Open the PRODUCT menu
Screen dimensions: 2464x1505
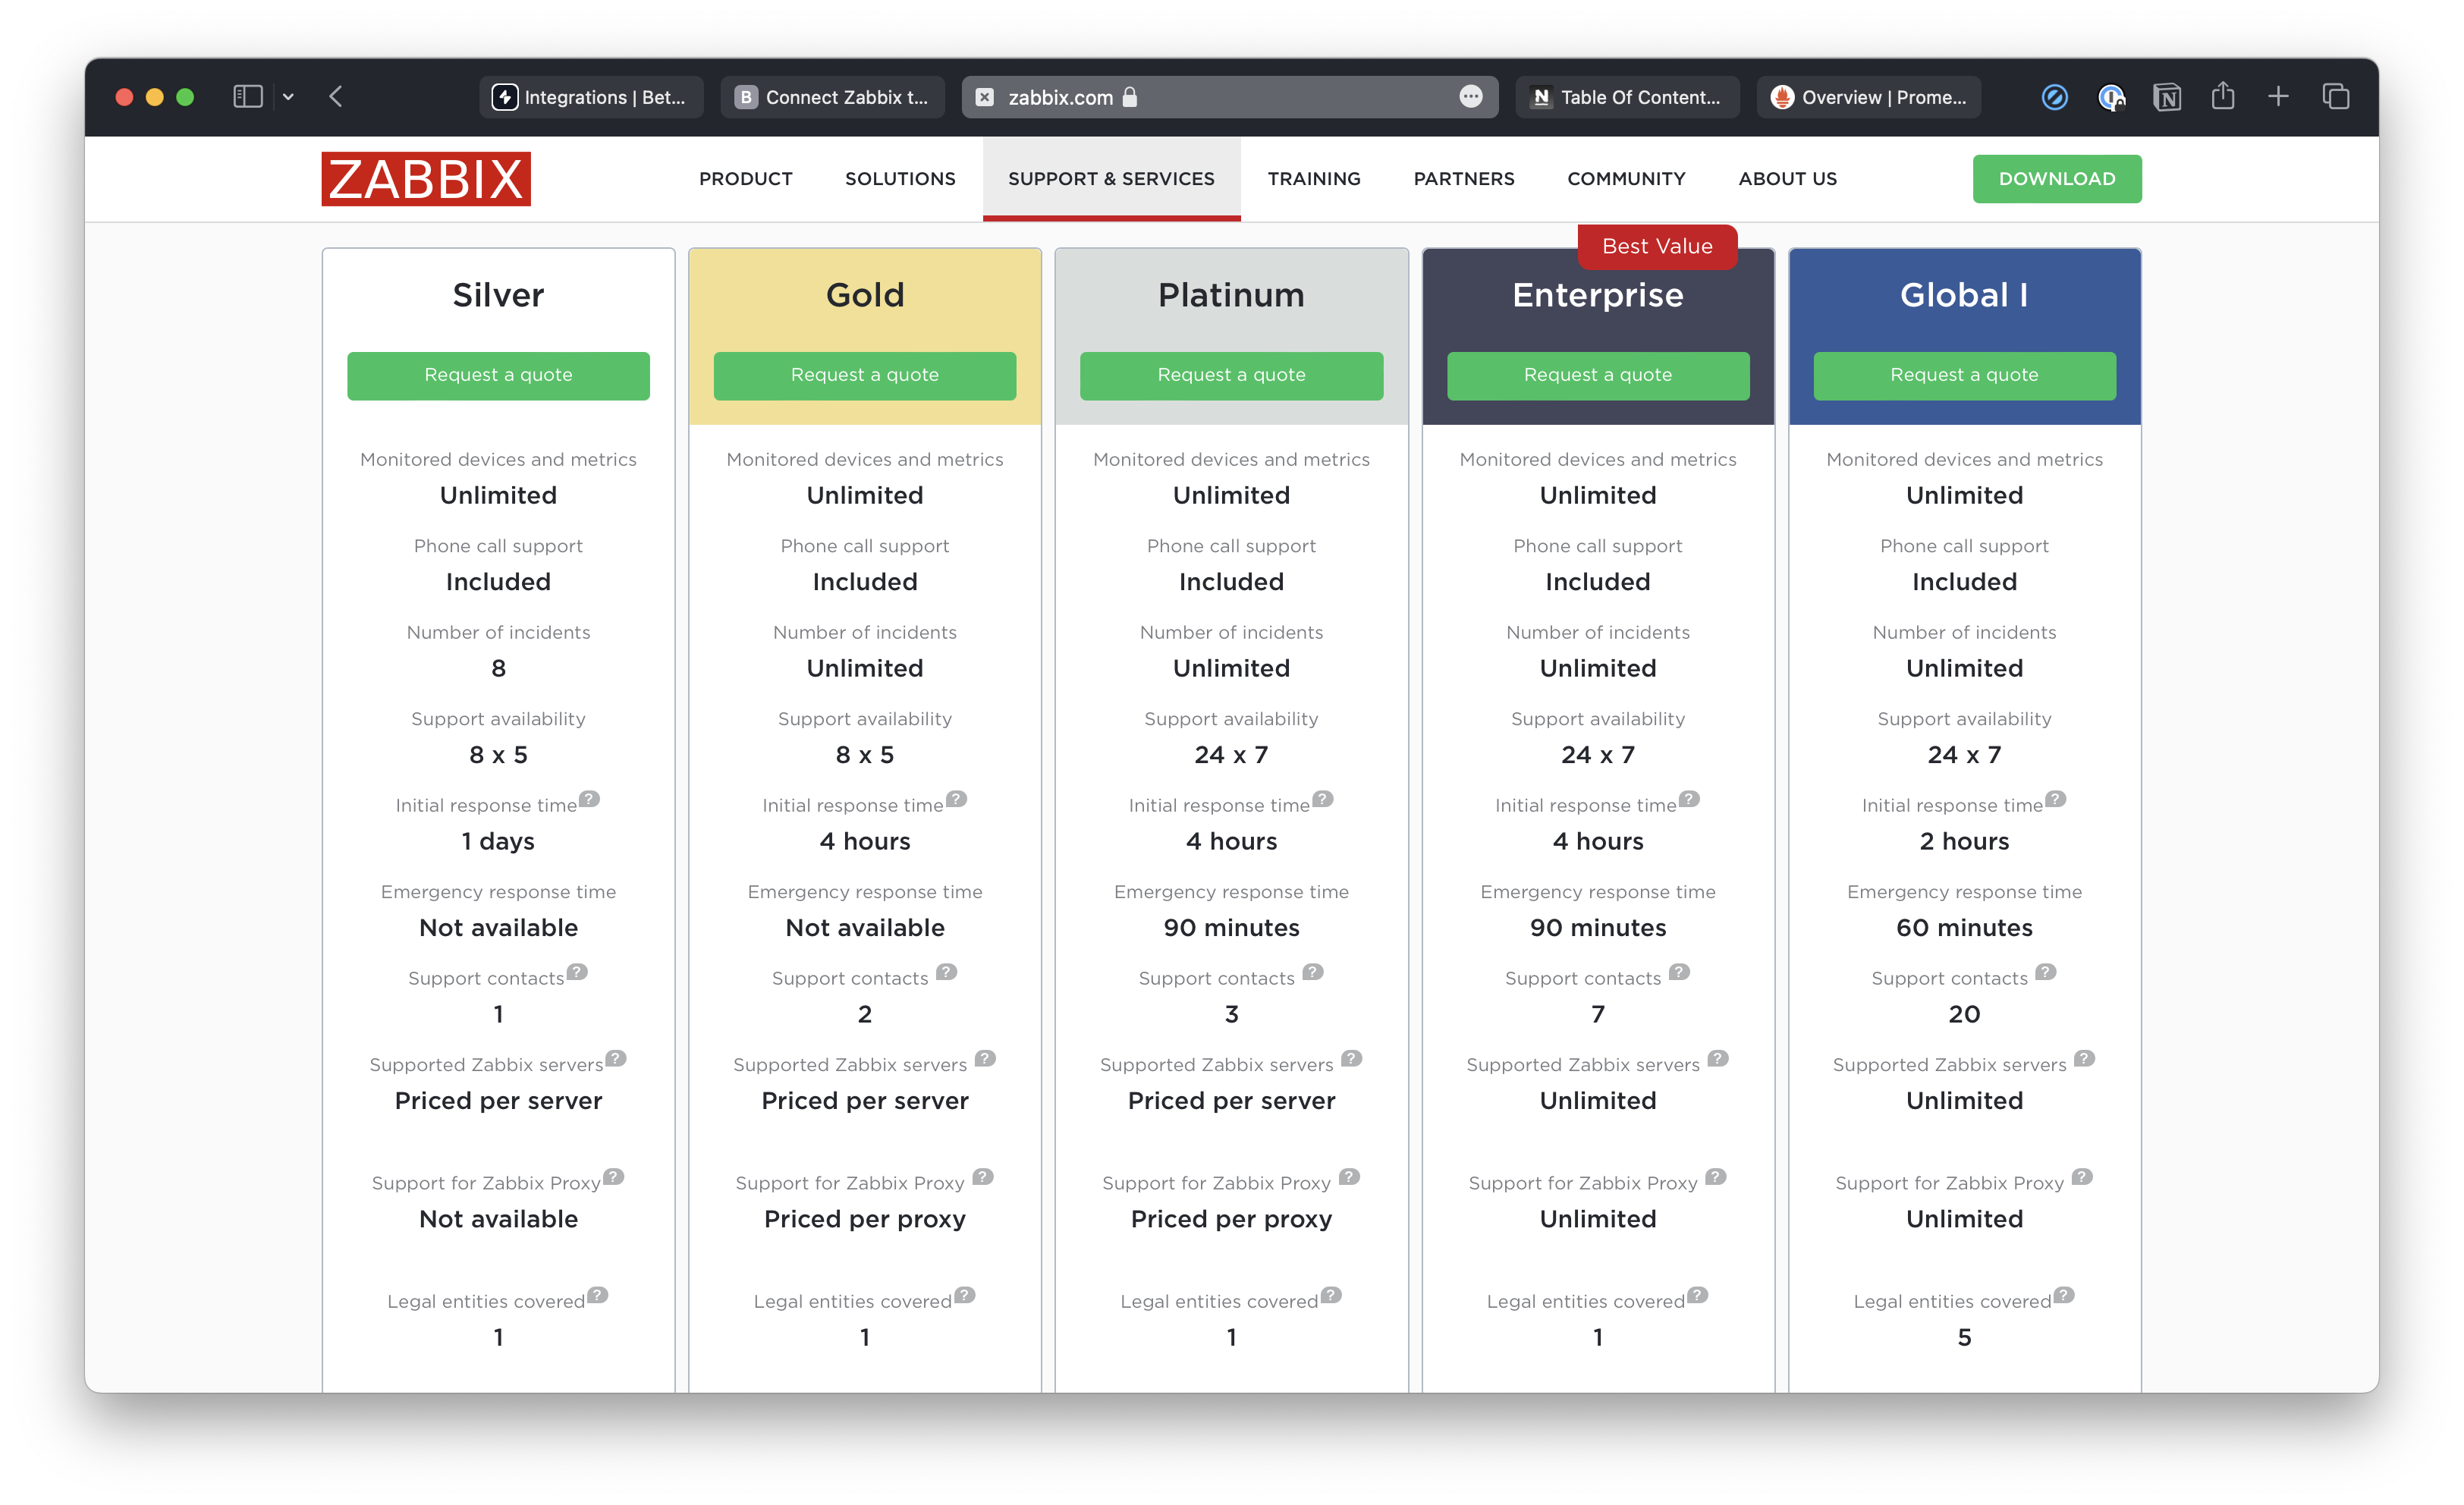coord(746,179)
